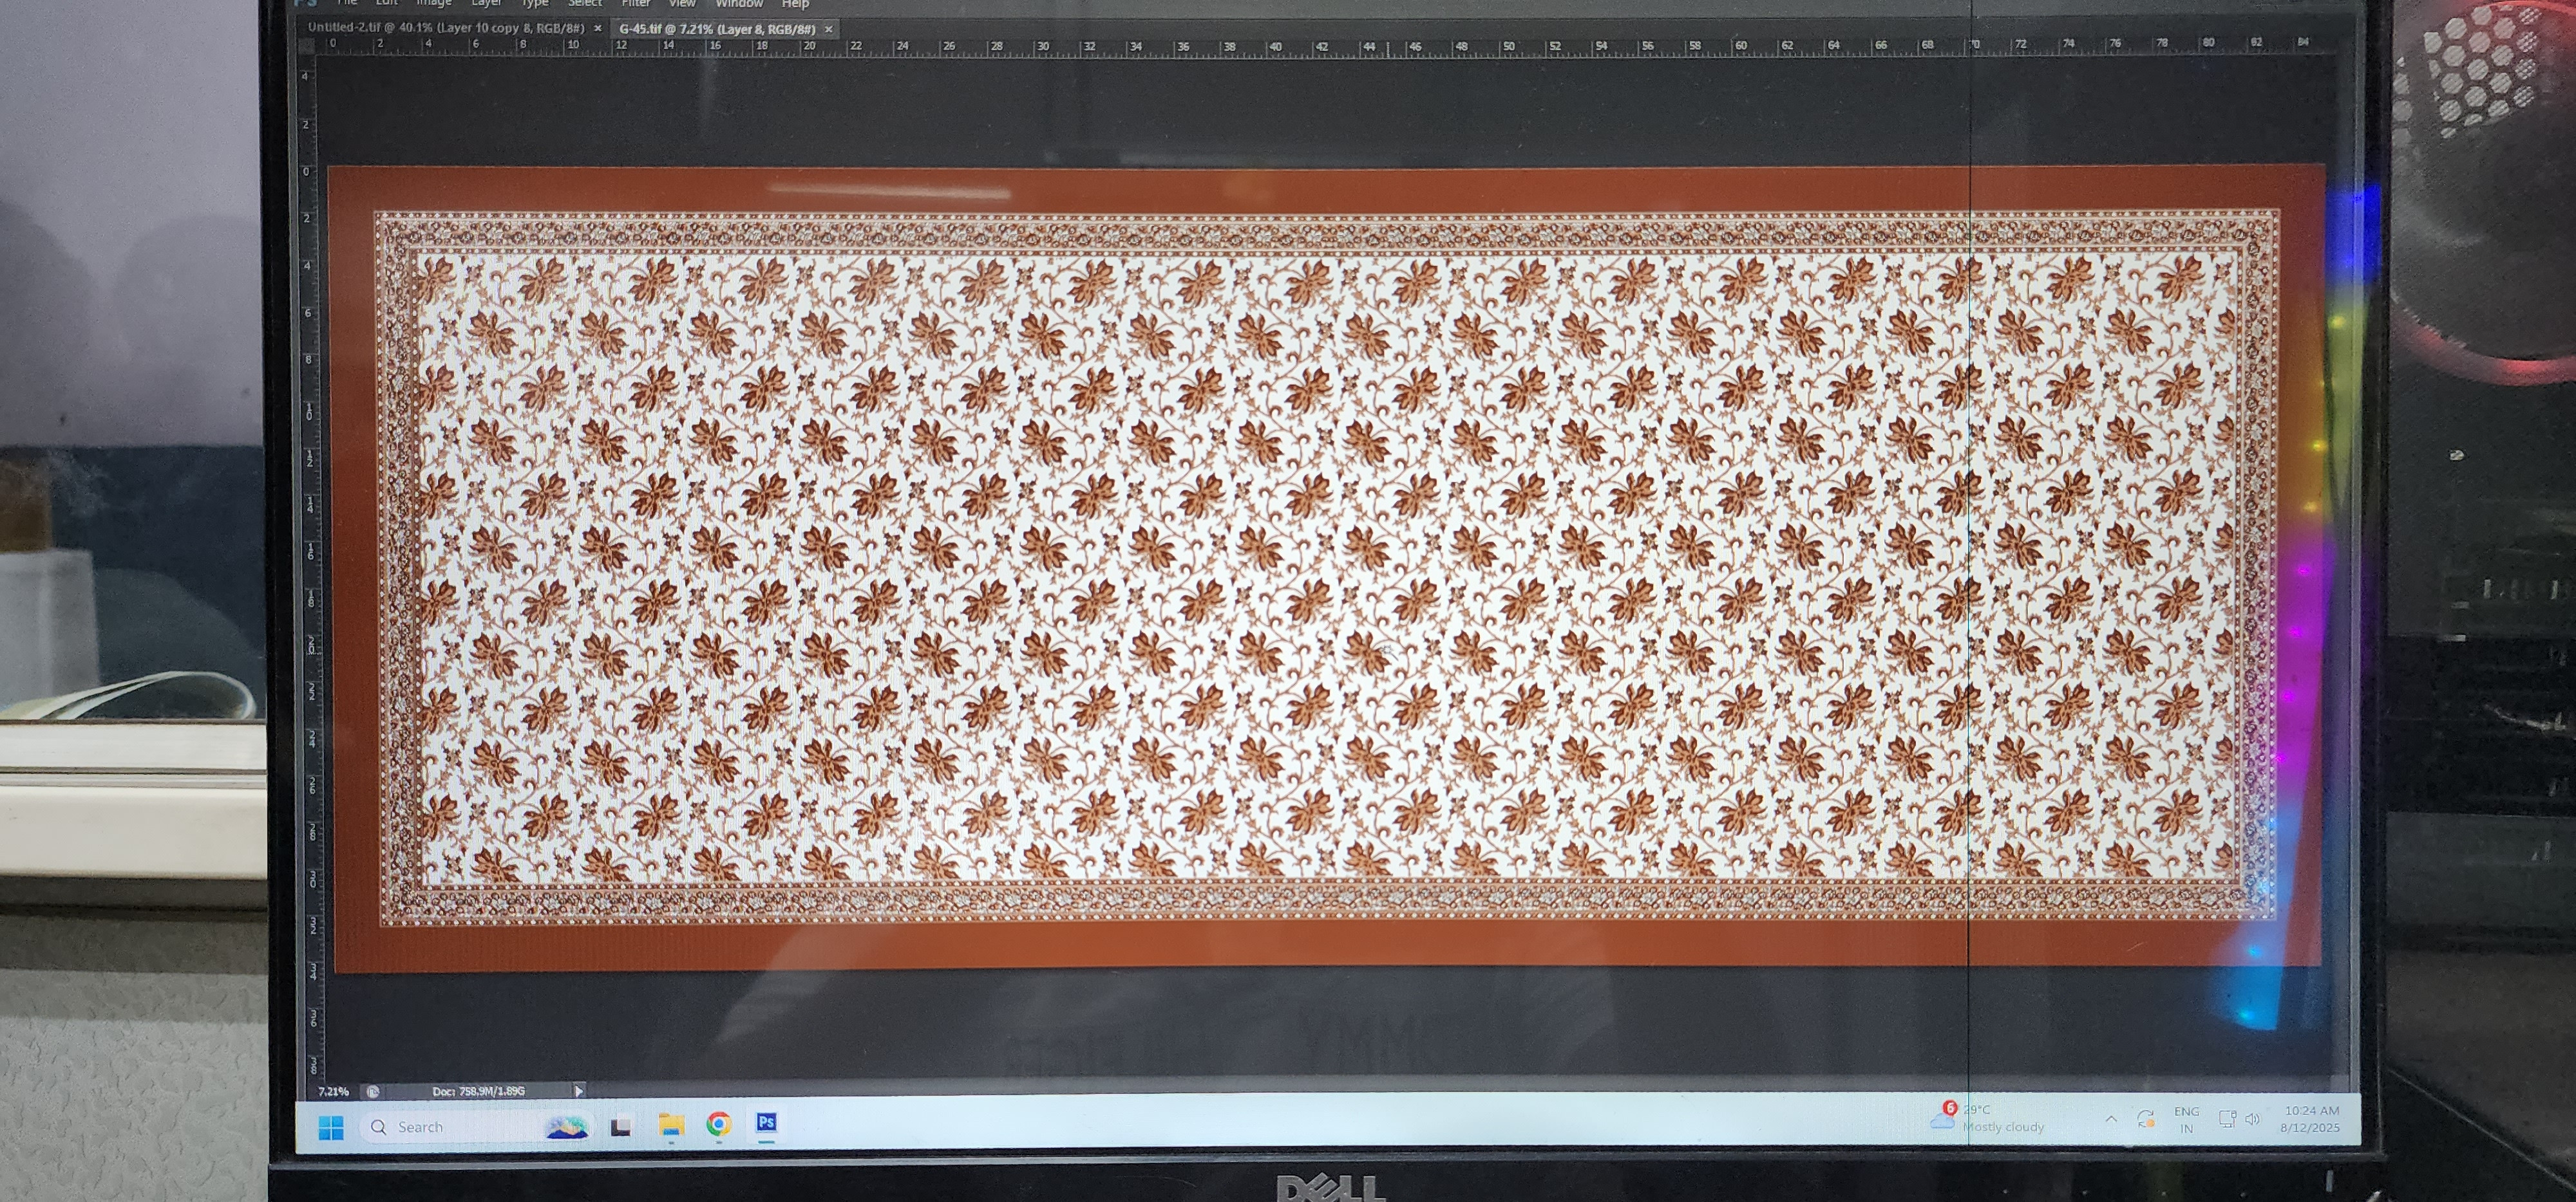Screen dimensions: 2576x1202
Task: Open the Filter menu
Action: pyautogui.click(x=636, y=4)
